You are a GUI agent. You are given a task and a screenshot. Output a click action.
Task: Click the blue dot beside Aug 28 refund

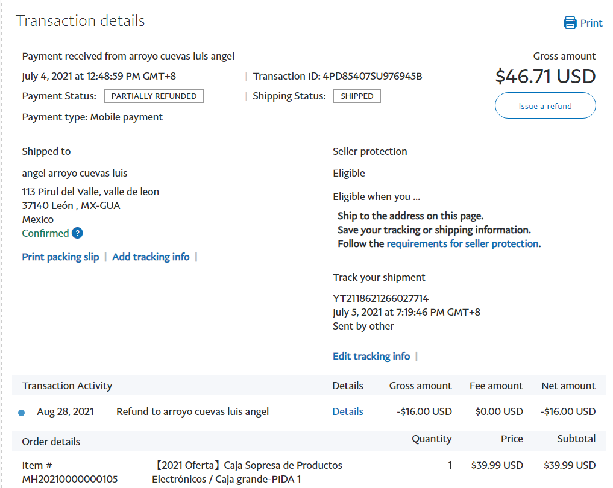[22, 413]
